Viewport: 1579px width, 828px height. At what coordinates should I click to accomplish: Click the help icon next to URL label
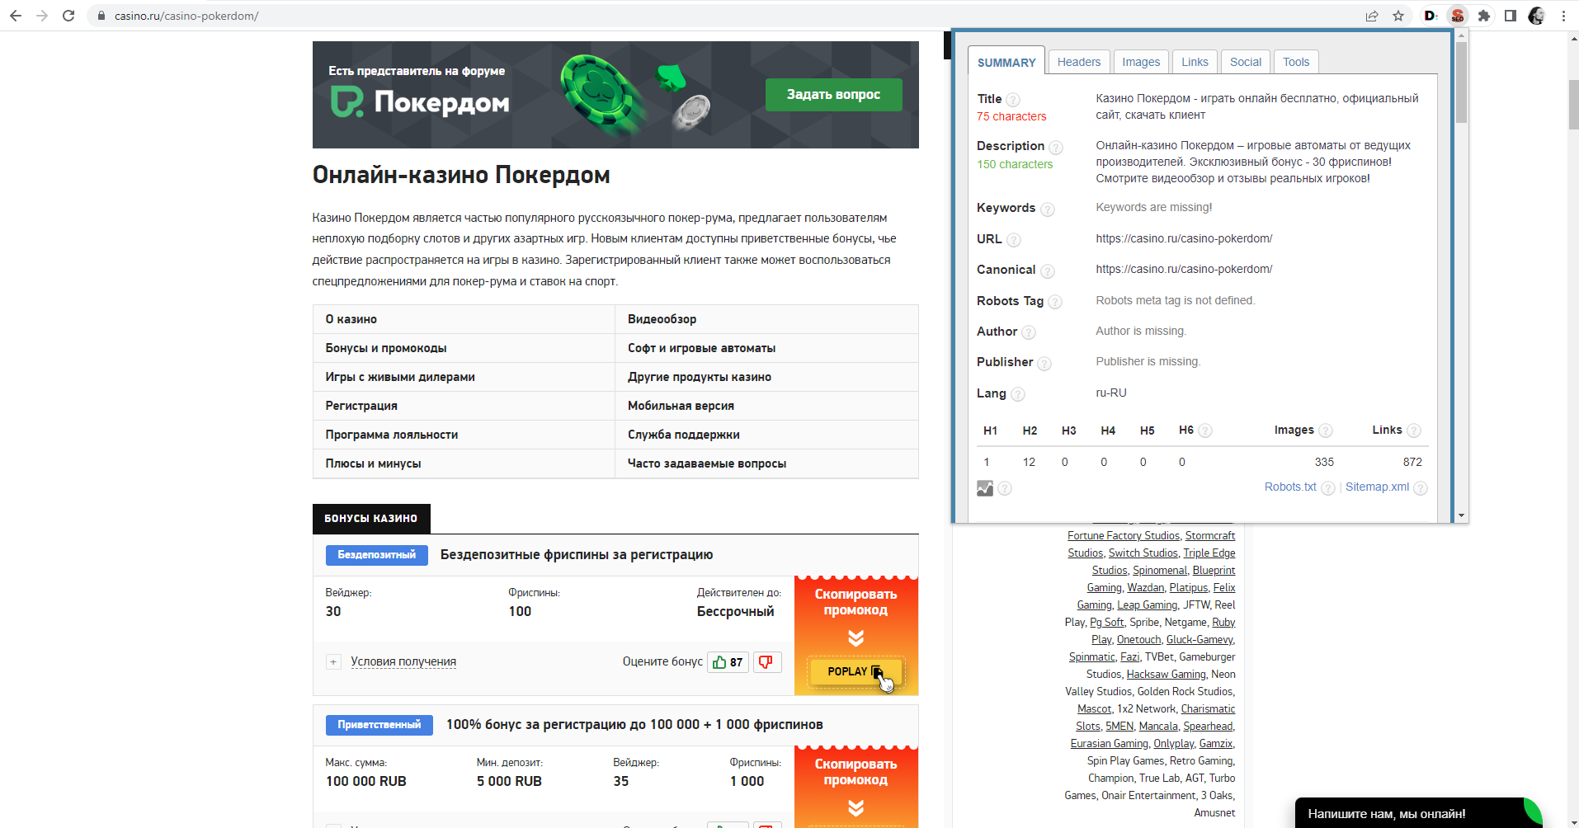pos(1014,240)
